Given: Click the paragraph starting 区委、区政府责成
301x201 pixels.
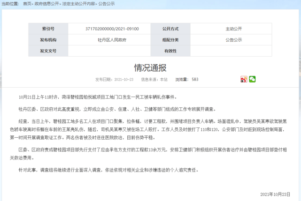Looking at the screenshot, I should click(148, 154).
